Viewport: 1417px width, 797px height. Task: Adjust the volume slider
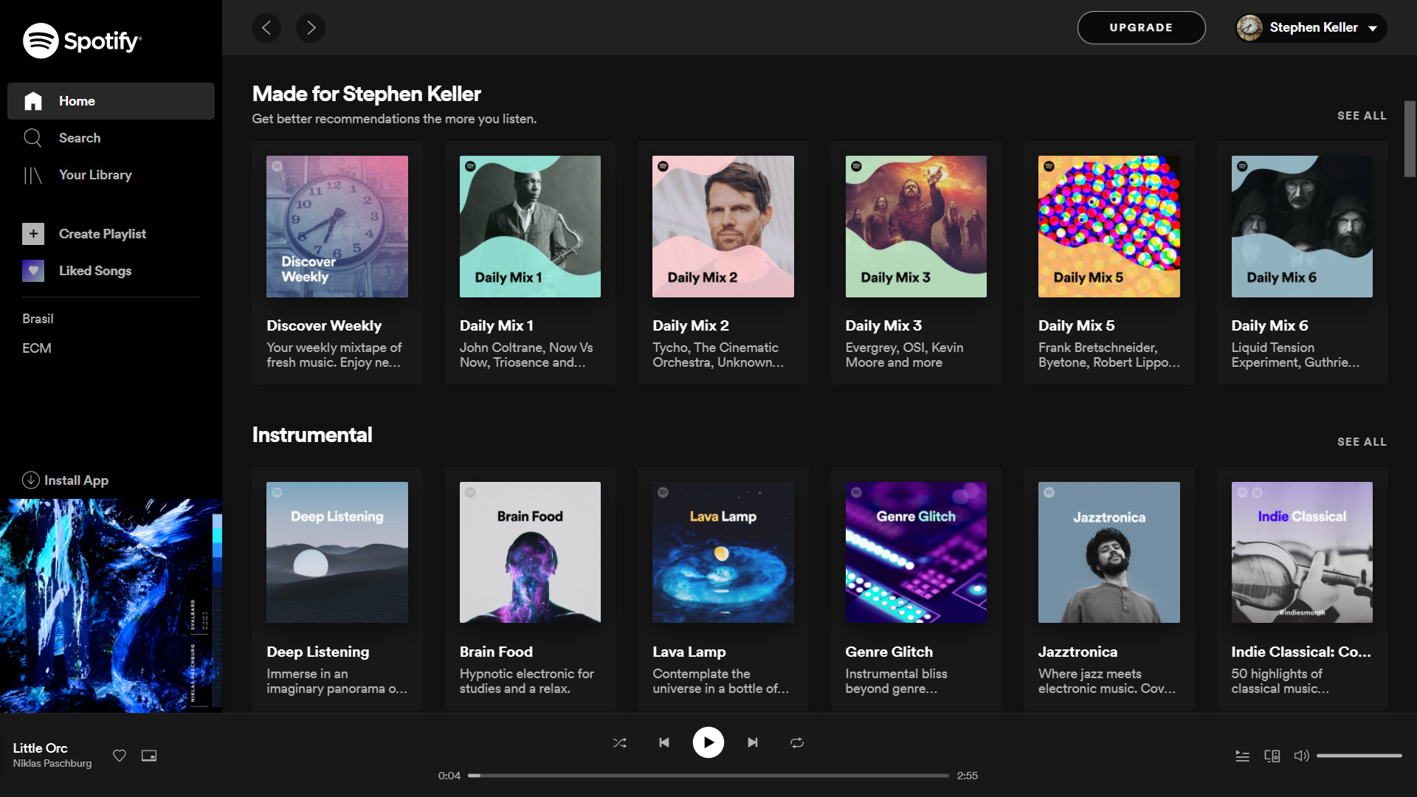(x=1359, y=756)
